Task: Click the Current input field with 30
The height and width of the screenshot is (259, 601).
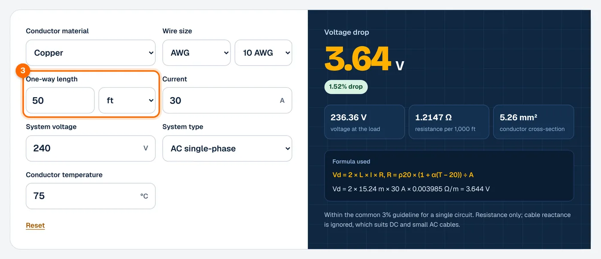Action: pos(227,101)
